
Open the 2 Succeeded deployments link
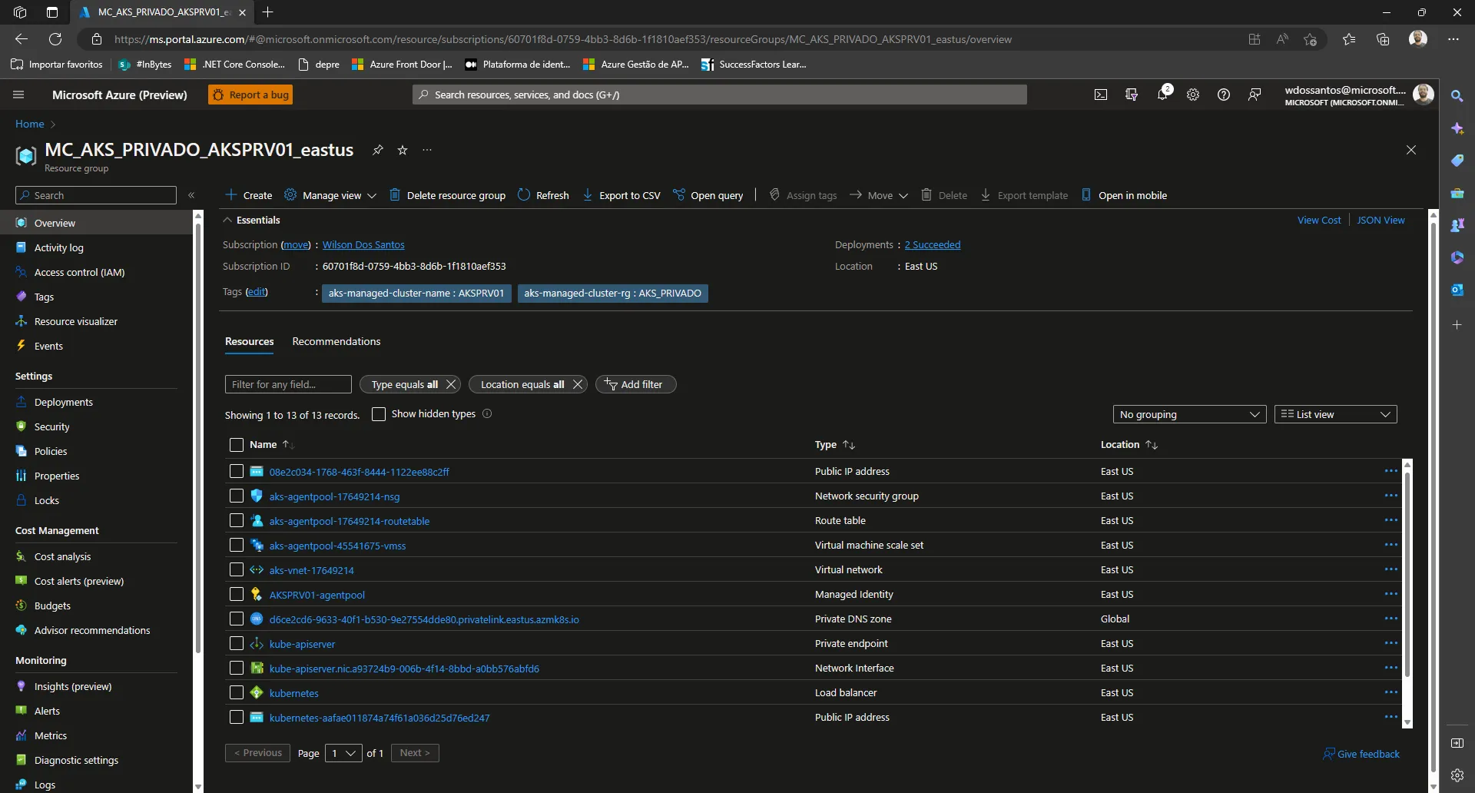tap(933, 244)
